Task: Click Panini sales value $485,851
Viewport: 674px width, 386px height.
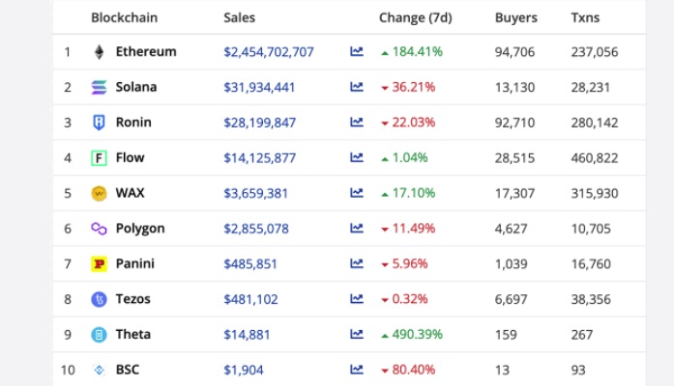Action: (x=250, y=263)
